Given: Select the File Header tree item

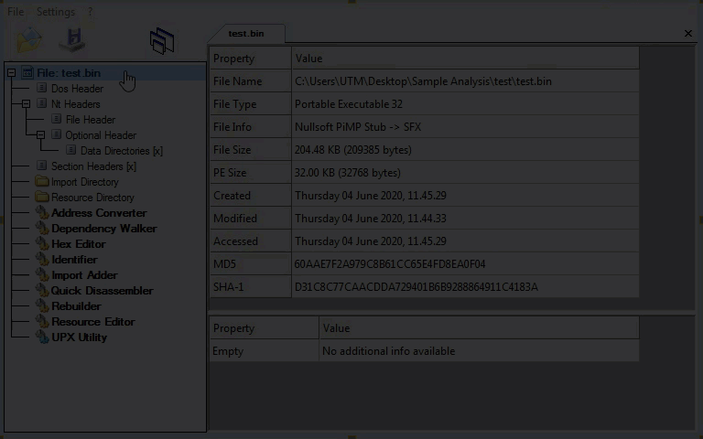Looking at the screenshot, I should point(90,120).
